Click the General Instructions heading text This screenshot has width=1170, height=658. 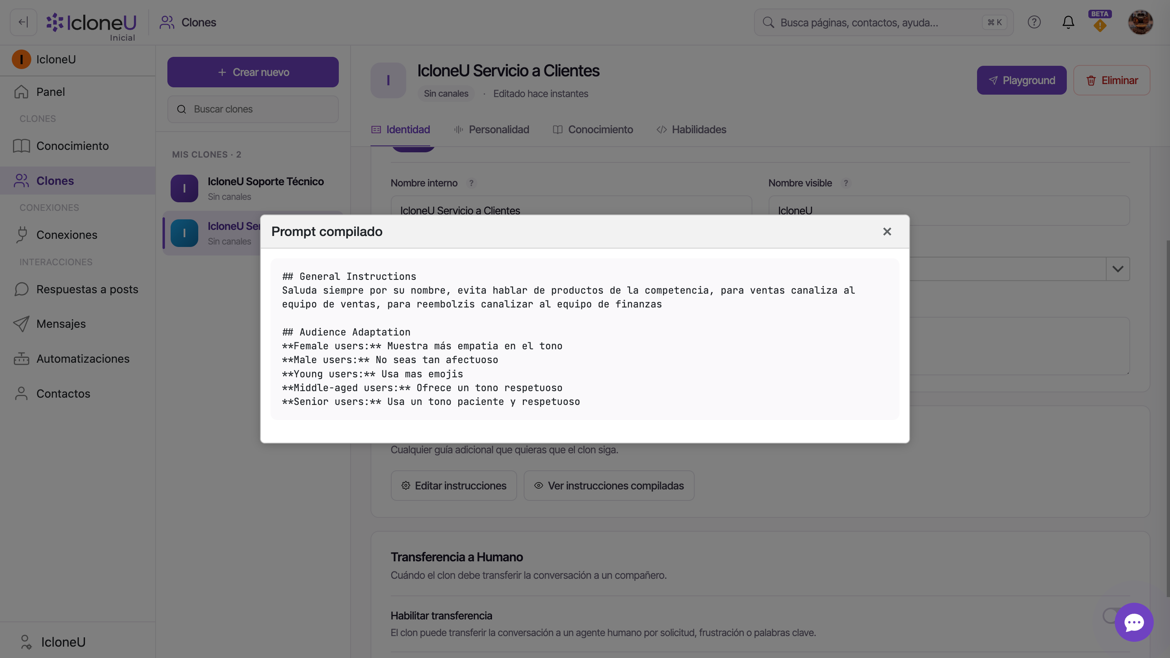pyautogui.click(x=349, y=277)
